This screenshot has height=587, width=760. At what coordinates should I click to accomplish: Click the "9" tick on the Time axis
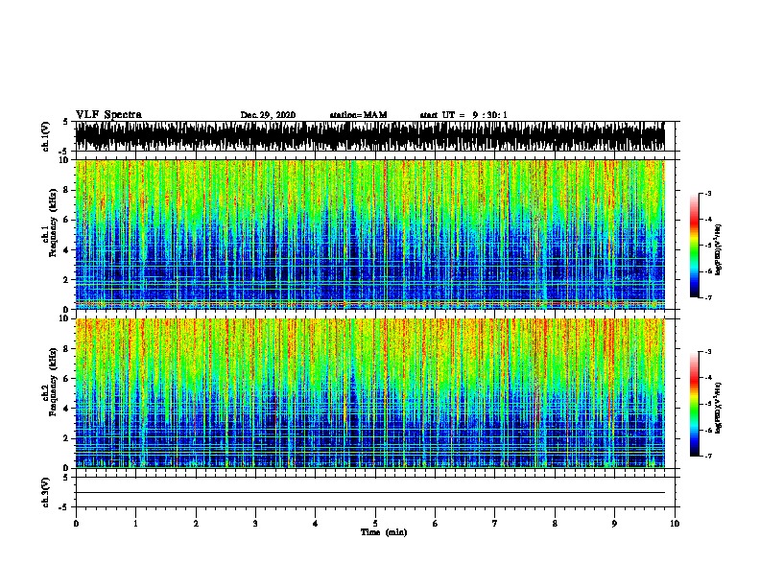[614, 524]
